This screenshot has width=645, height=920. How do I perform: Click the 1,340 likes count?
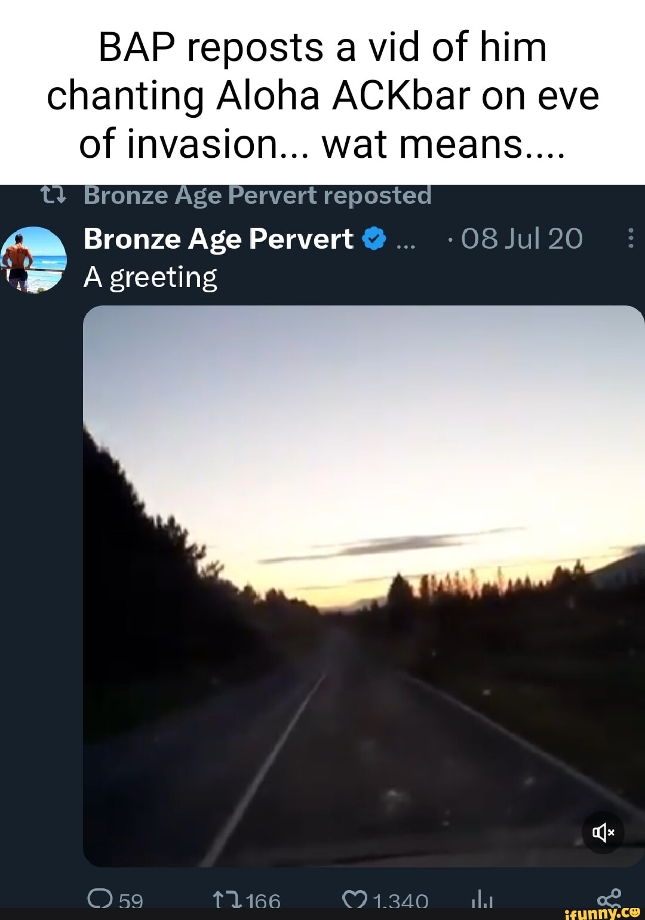400,900
